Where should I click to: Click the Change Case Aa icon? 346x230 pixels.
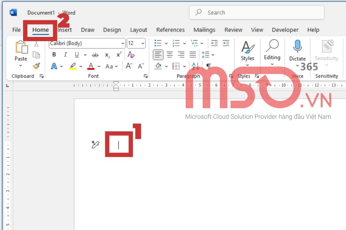(109, 66)
